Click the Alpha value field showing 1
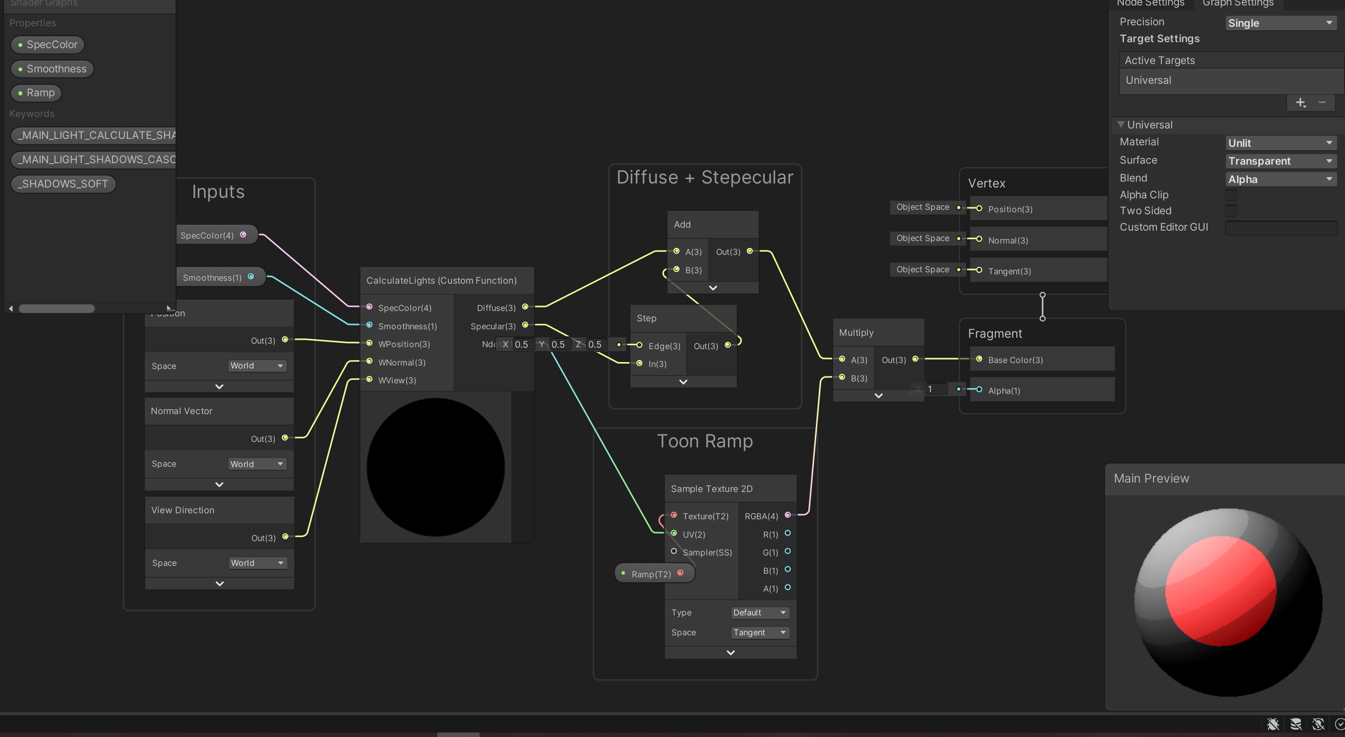This screenshot has height=737, width=1345. click(937, 389)
